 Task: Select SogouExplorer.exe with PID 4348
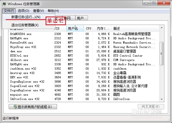tap(84, 90)
